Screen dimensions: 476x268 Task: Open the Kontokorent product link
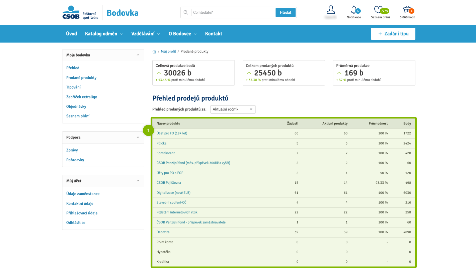click(166, 153)
